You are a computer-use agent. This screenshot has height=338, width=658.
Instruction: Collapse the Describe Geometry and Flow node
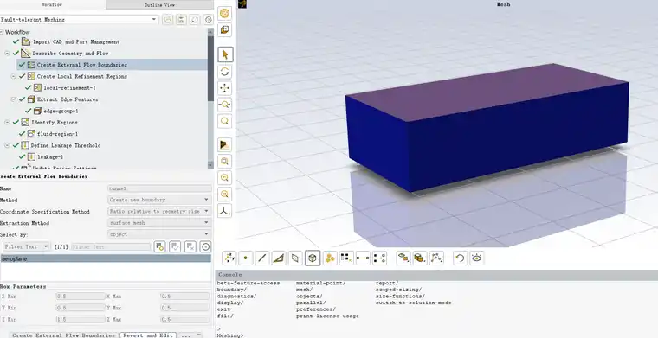[x=7, y=54]
